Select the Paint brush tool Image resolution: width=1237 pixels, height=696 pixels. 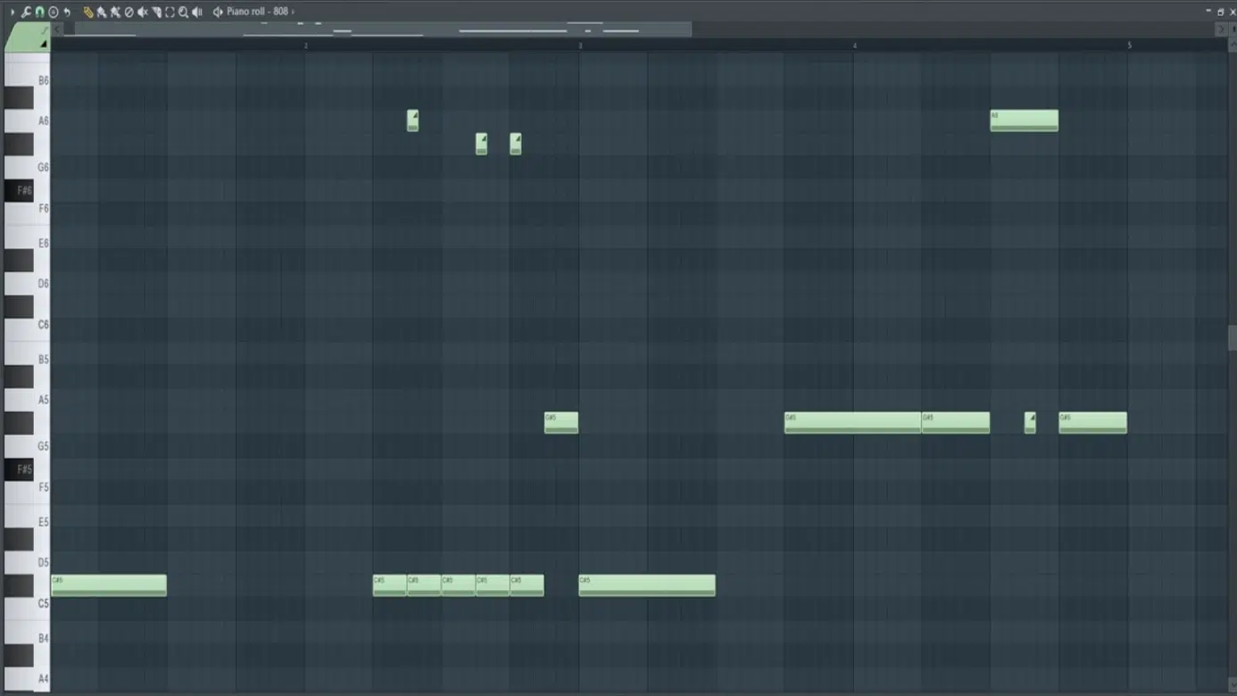(102, 12)
